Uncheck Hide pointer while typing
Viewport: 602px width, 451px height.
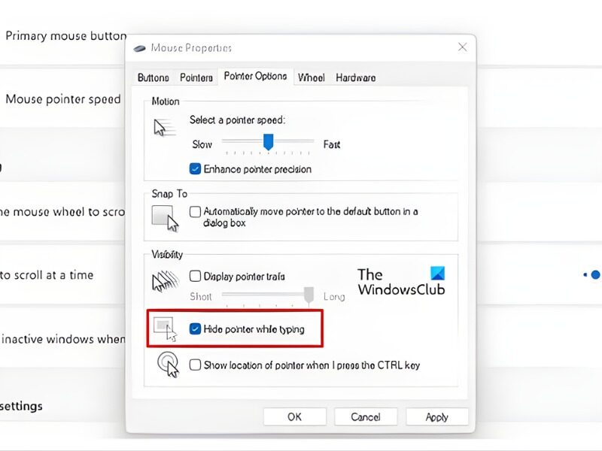coord(196,328)
